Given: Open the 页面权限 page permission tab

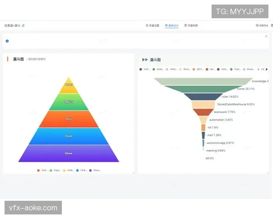Looking at the screenshot, I should point(191,26).
